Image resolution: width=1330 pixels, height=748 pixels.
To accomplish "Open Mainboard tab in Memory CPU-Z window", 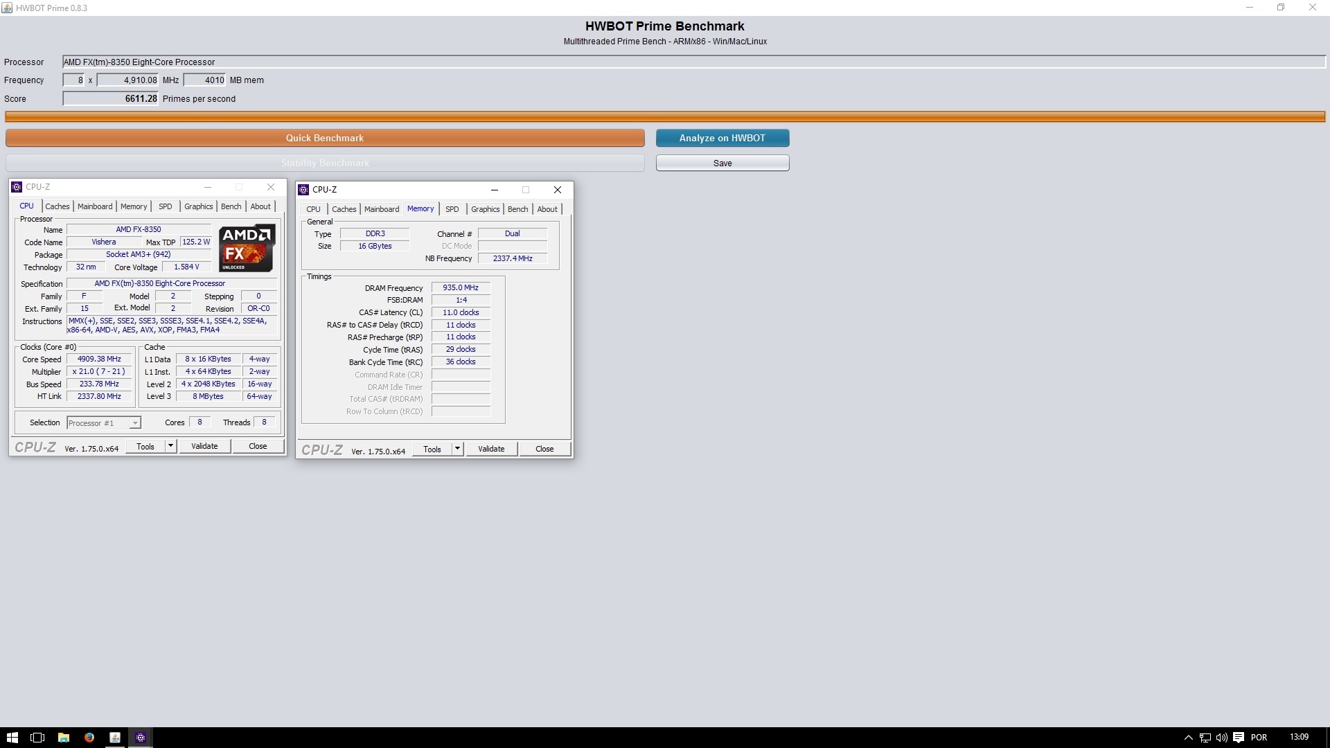I will pos(382,209).
